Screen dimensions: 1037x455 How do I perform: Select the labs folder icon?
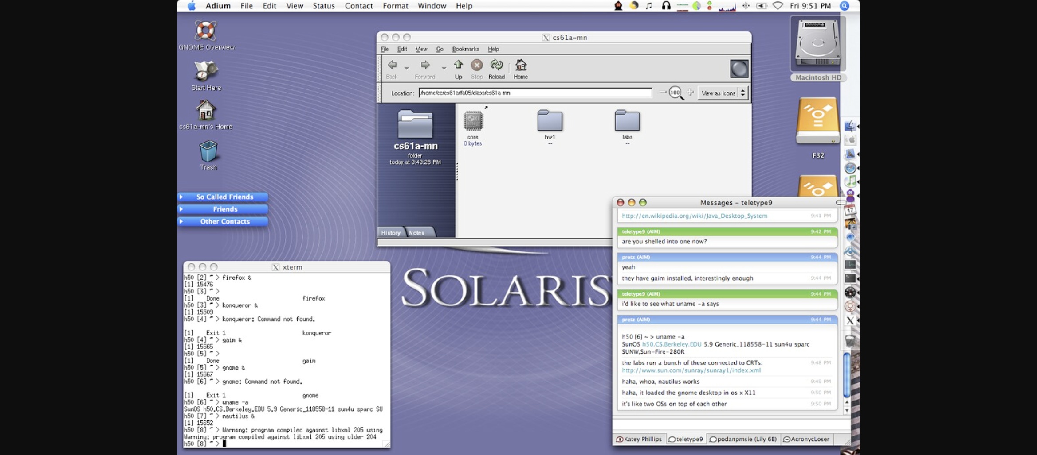point(627,120)
